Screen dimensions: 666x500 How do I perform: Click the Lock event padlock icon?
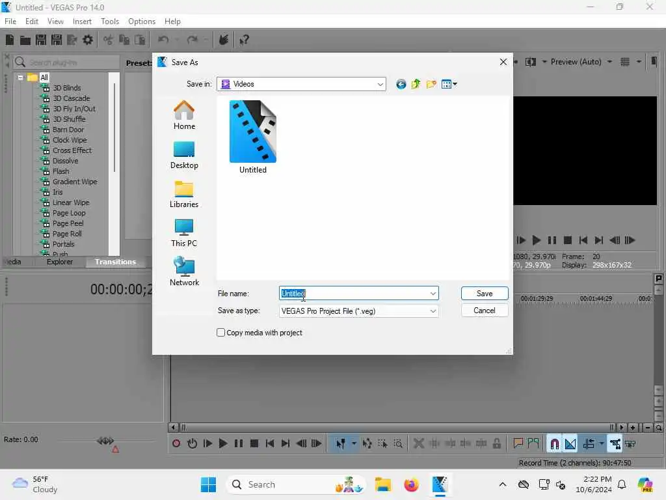pos(496,444)
